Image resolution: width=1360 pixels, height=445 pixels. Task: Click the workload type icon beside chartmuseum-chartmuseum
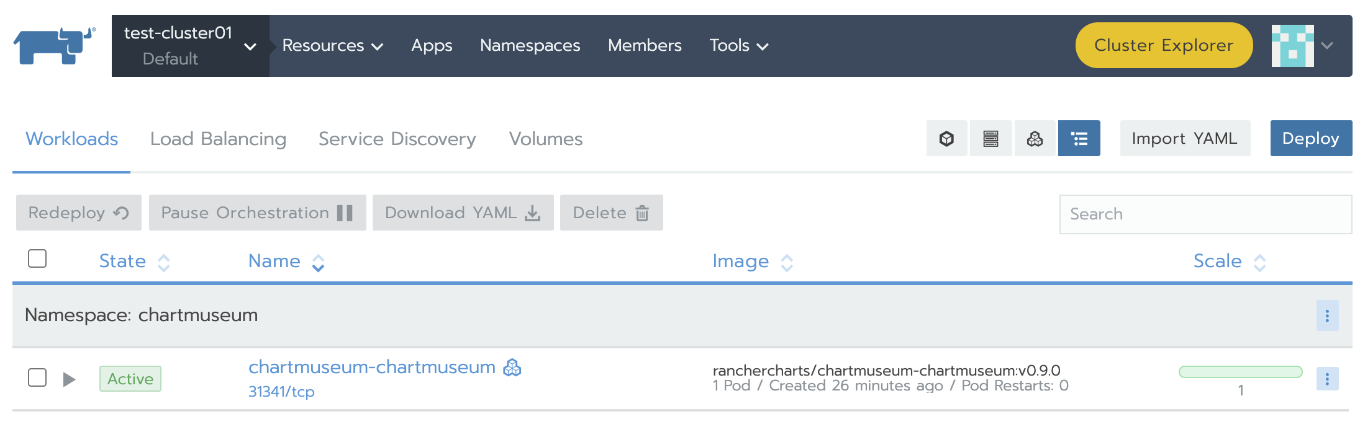(512, 368)
